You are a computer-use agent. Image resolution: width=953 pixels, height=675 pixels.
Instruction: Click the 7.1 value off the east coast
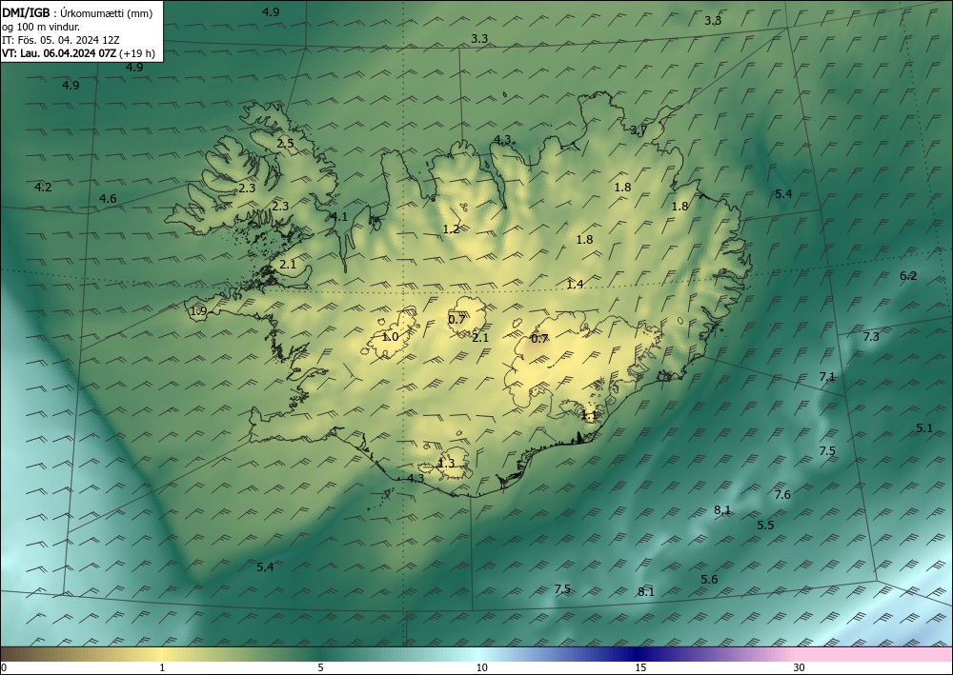[827, 376]
